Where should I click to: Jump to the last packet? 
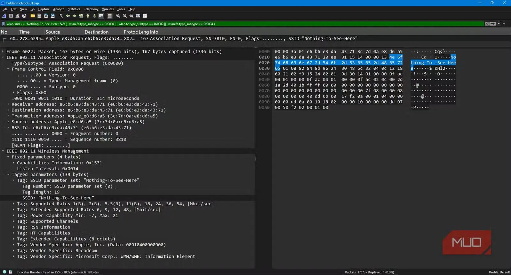point(95,16)
